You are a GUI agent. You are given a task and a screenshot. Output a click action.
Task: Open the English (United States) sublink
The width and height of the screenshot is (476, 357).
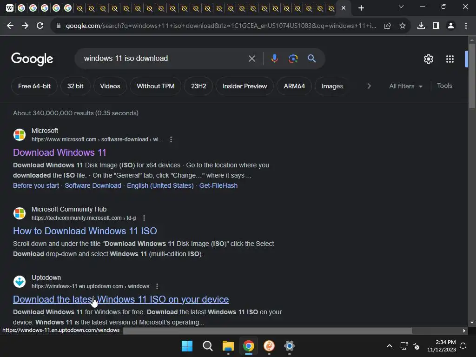click(x=160, y=185)
